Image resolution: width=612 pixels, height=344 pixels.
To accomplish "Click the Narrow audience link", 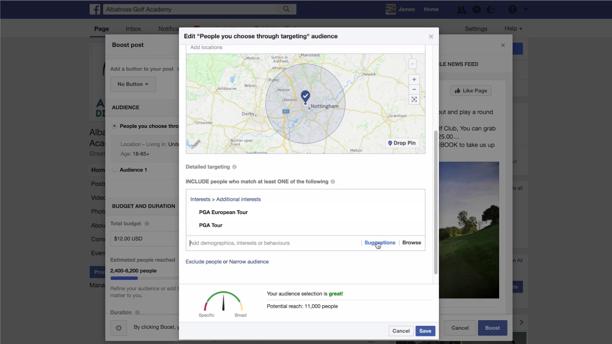I will 249,262.
